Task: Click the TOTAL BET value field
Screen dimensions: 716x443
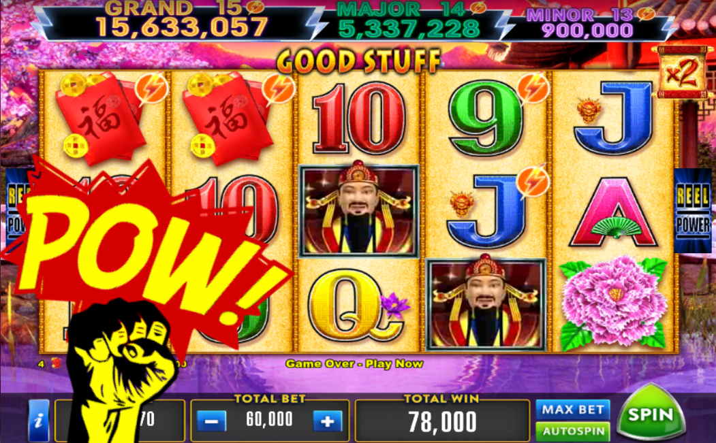Action: tap(269, 420)
